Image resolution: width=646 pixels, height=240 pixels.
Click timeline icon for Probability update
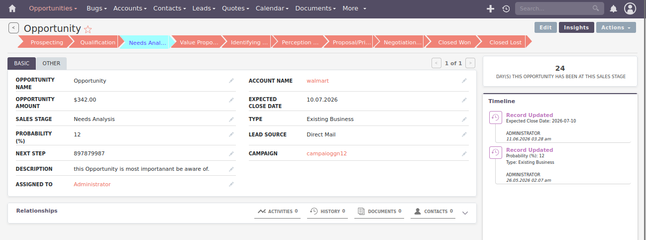(496, 152)
